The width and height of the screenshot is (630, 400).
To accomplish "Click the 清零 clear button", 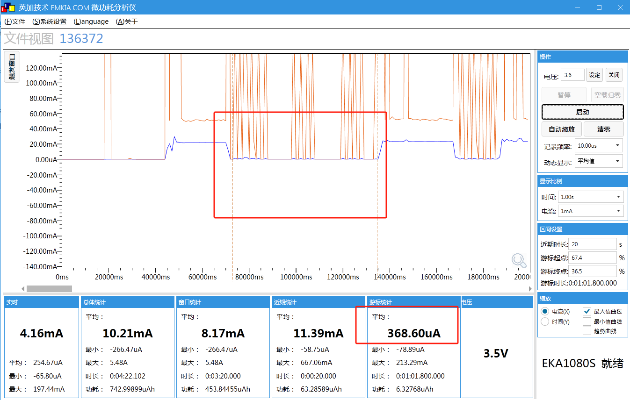I will (x=604, y=129).
